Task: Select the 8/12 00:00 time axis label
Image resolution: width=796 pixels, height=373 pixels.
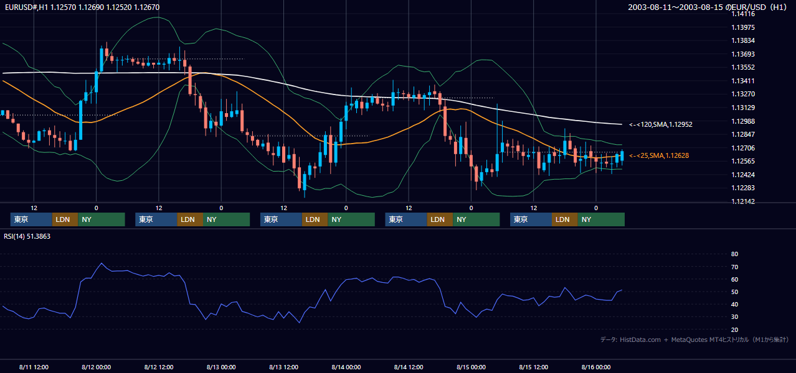Action: coord(96,367)
